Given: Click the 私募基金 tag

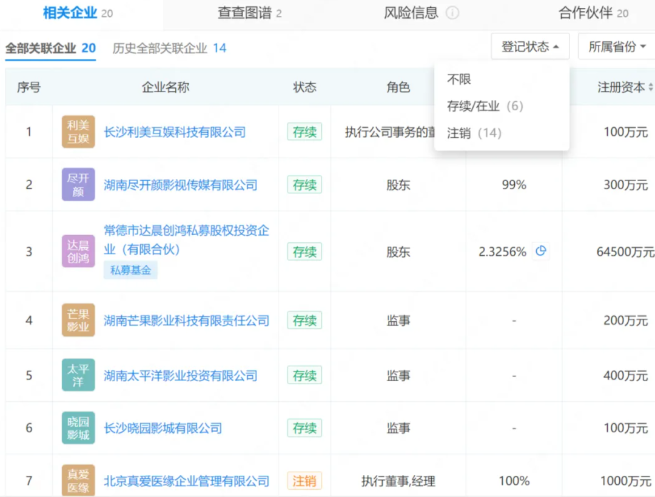Looking at the screenshot, I should (130, 270).
